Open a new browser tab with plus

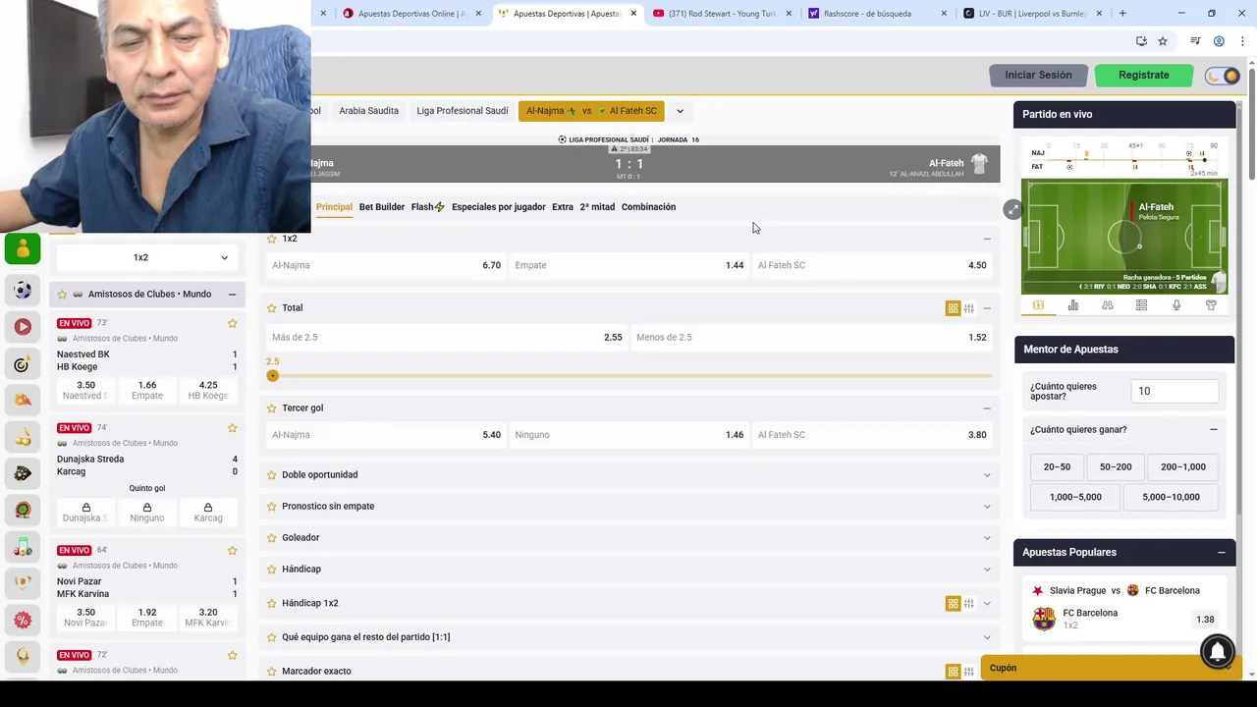[1122, 14]
